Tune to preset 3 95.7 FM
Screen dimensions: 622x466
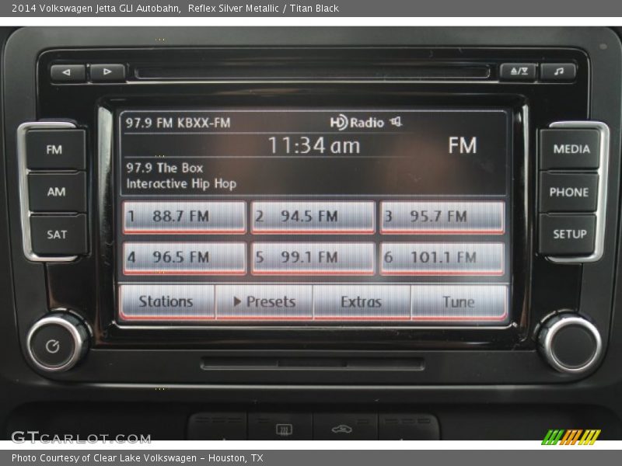click(442, 217)
